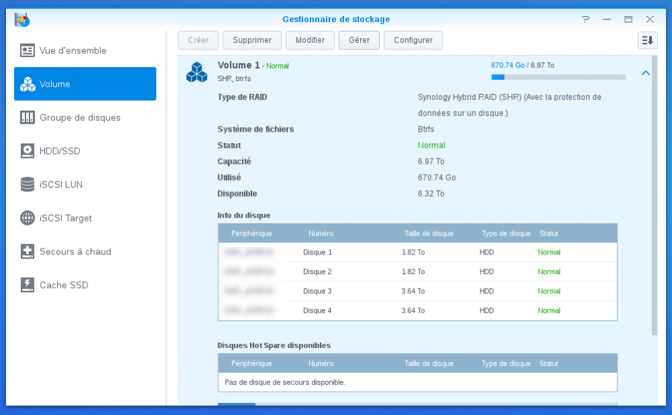Open HDD/SSD disk icon in sidebar

tap(28, 151)
